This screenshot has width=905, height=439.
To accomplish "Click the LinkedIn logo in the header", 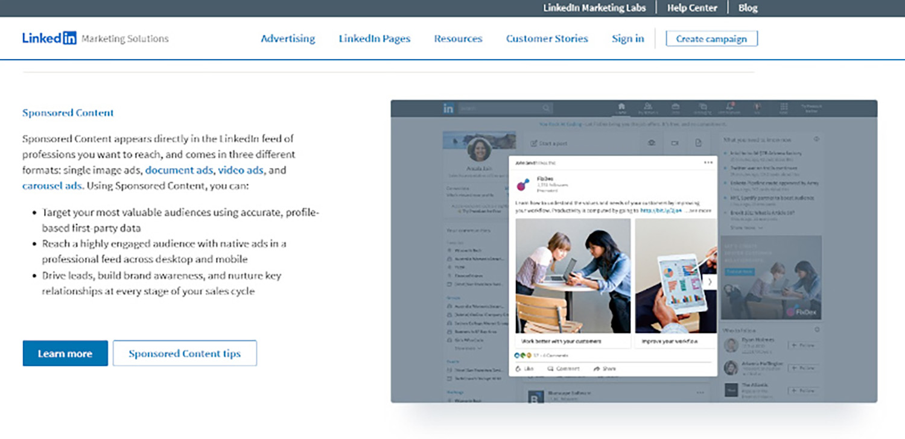I will click(x=49, y=39).
